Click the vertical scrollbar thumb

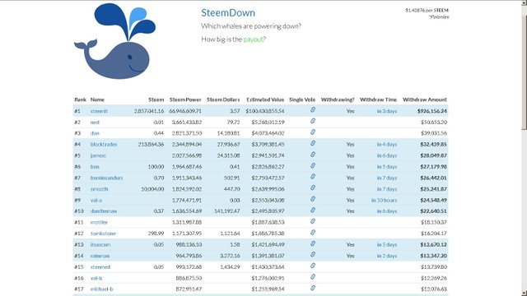tap(524, 72)
